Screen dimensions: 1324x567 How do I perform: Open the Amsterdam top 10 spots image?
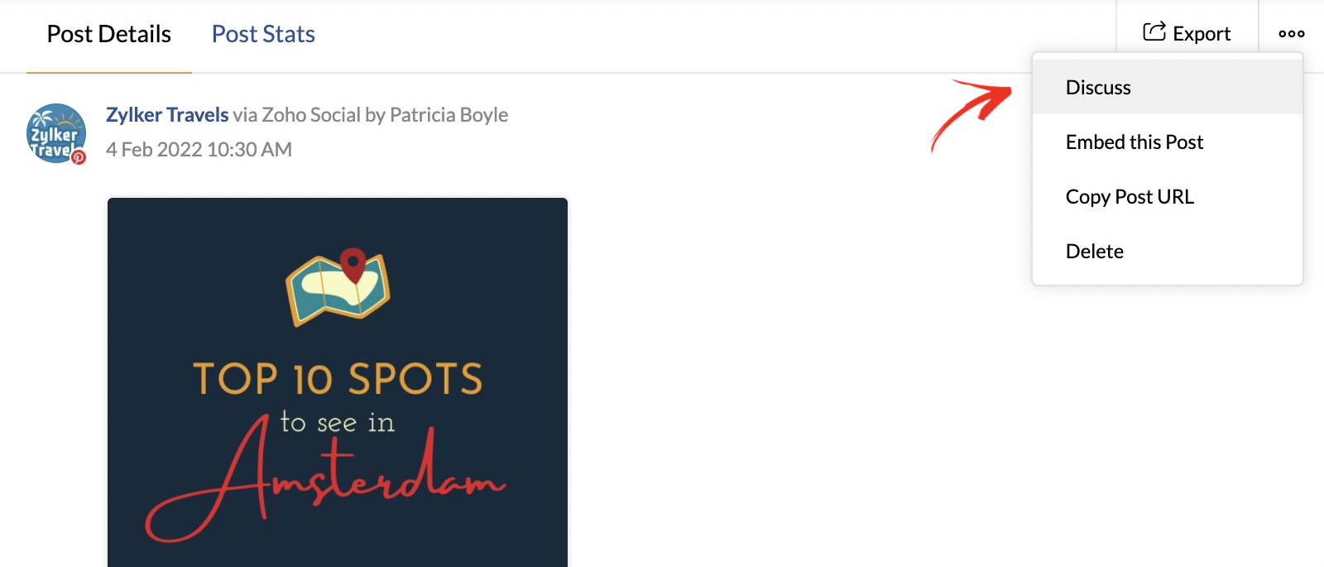pos(338,382)
